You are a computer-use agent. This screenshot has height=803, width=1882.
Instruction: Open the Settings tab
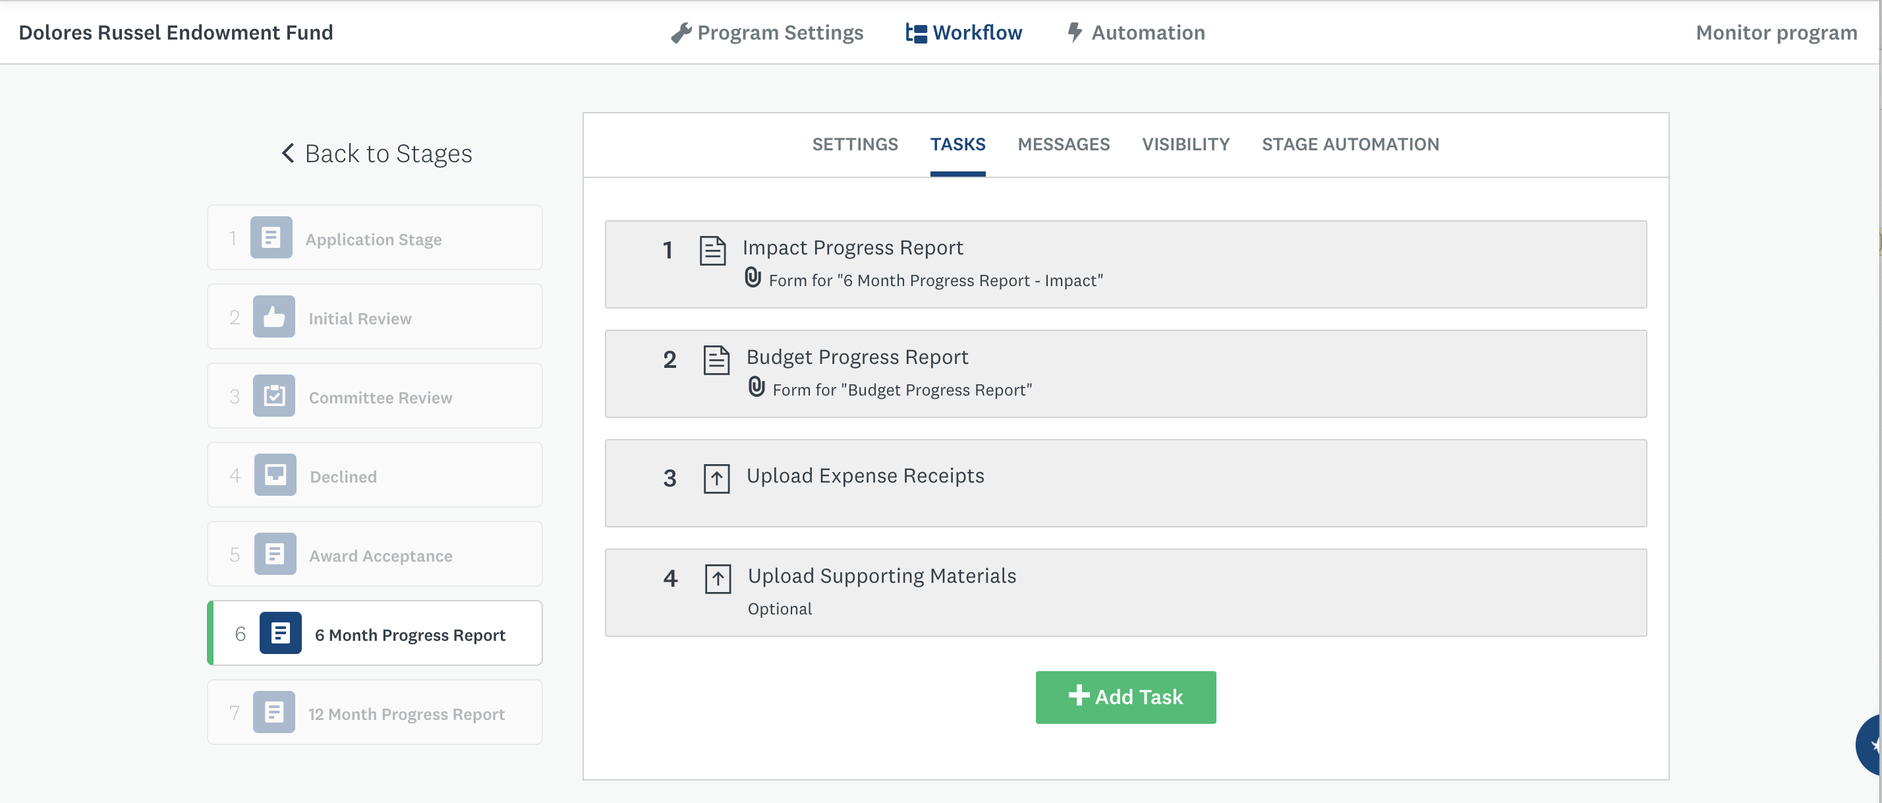pos(855,144)
